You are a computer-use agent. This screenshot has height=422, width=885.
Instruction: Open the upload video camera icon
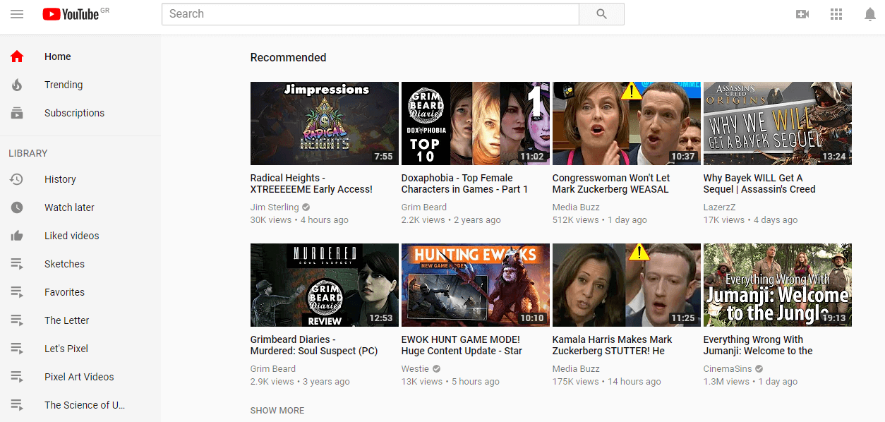point(802,14)
